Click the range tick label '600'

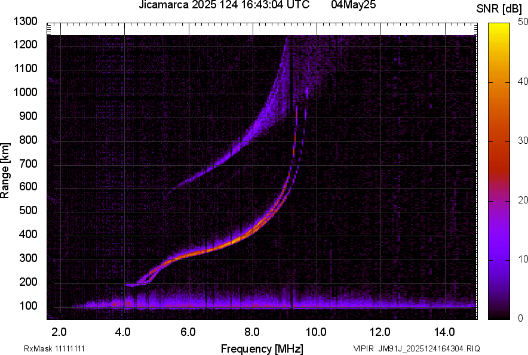click(28, 186)
